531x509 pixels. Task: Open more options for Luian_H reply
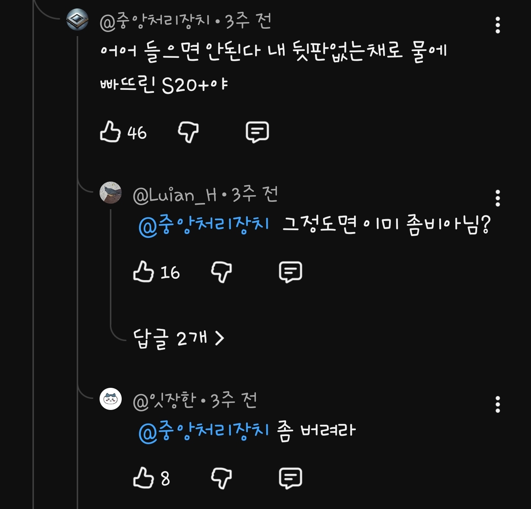(x=497, y=198)
